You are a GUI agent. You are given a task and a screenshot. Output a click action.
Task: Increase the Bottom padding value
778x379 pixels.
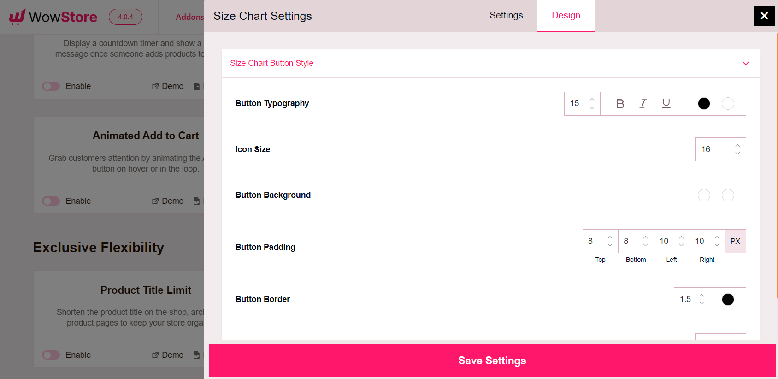tap(645, 237)
